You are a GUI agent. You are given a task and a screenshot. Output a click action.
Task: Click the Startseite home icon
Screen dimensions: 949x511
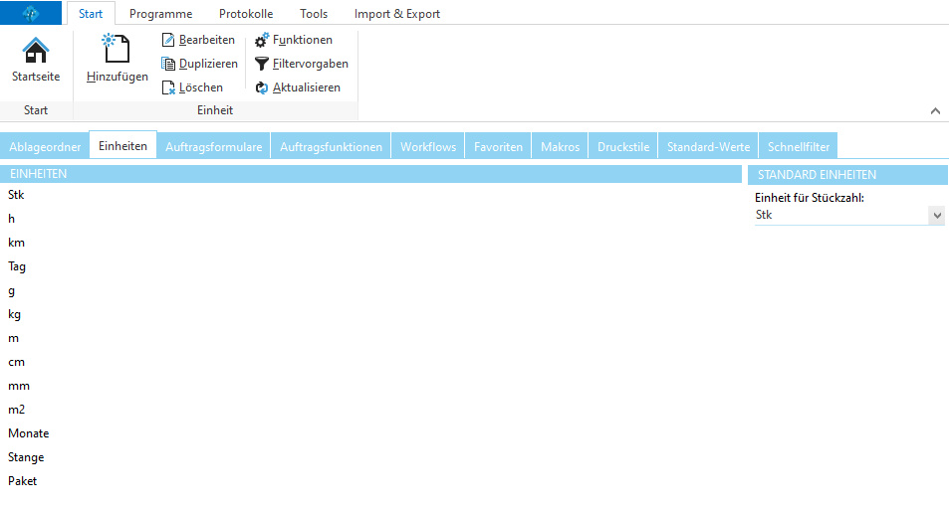[36, 51]
